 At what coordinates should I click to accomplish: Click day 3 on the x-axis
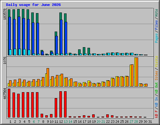click(20, 122)
